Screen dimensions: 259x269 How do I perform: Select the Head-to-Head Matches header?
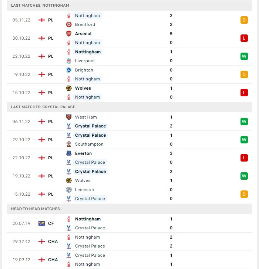(129, 209)
